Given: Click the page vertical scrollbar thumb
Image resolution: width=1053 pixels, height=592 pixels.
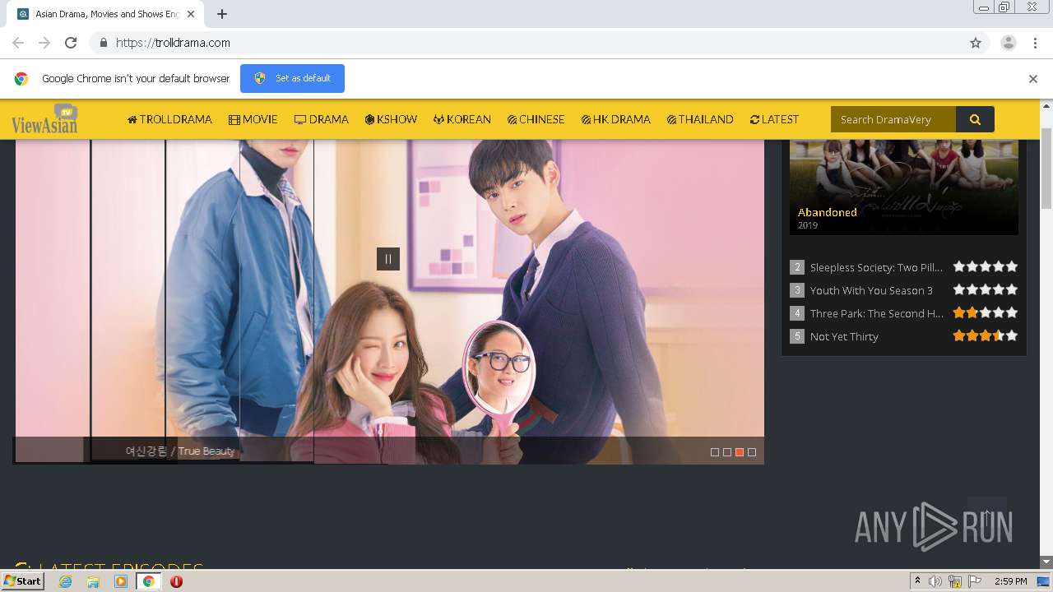Looking at the screenshot, I should pos(1046,169).
